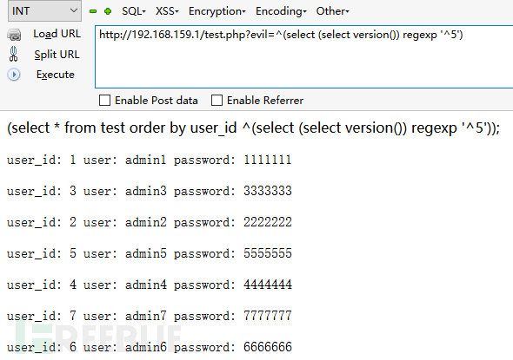This screenshot has width=513, height=360.
Task: Click the Load URL icon
Action: [14, 35]
